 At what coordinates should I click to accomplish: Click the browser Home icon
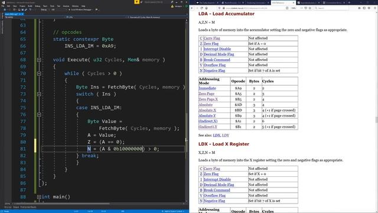pos(206,8)
